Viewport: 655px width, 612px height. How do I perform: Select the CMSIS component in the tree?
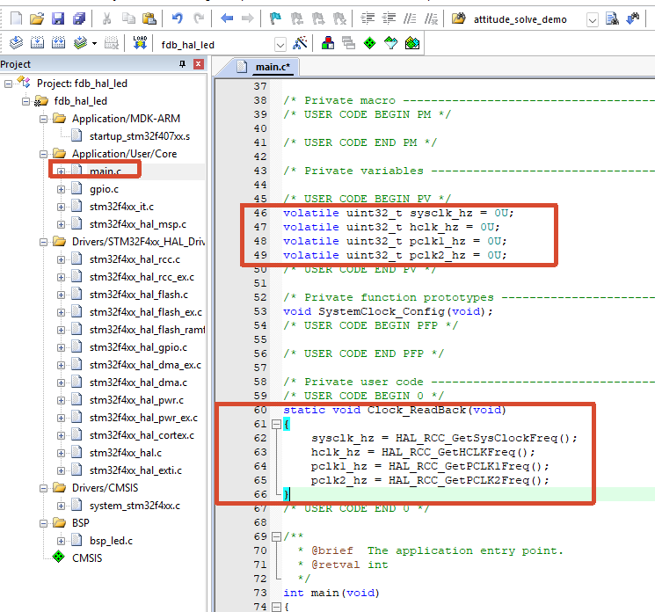[x=87, y=558]
